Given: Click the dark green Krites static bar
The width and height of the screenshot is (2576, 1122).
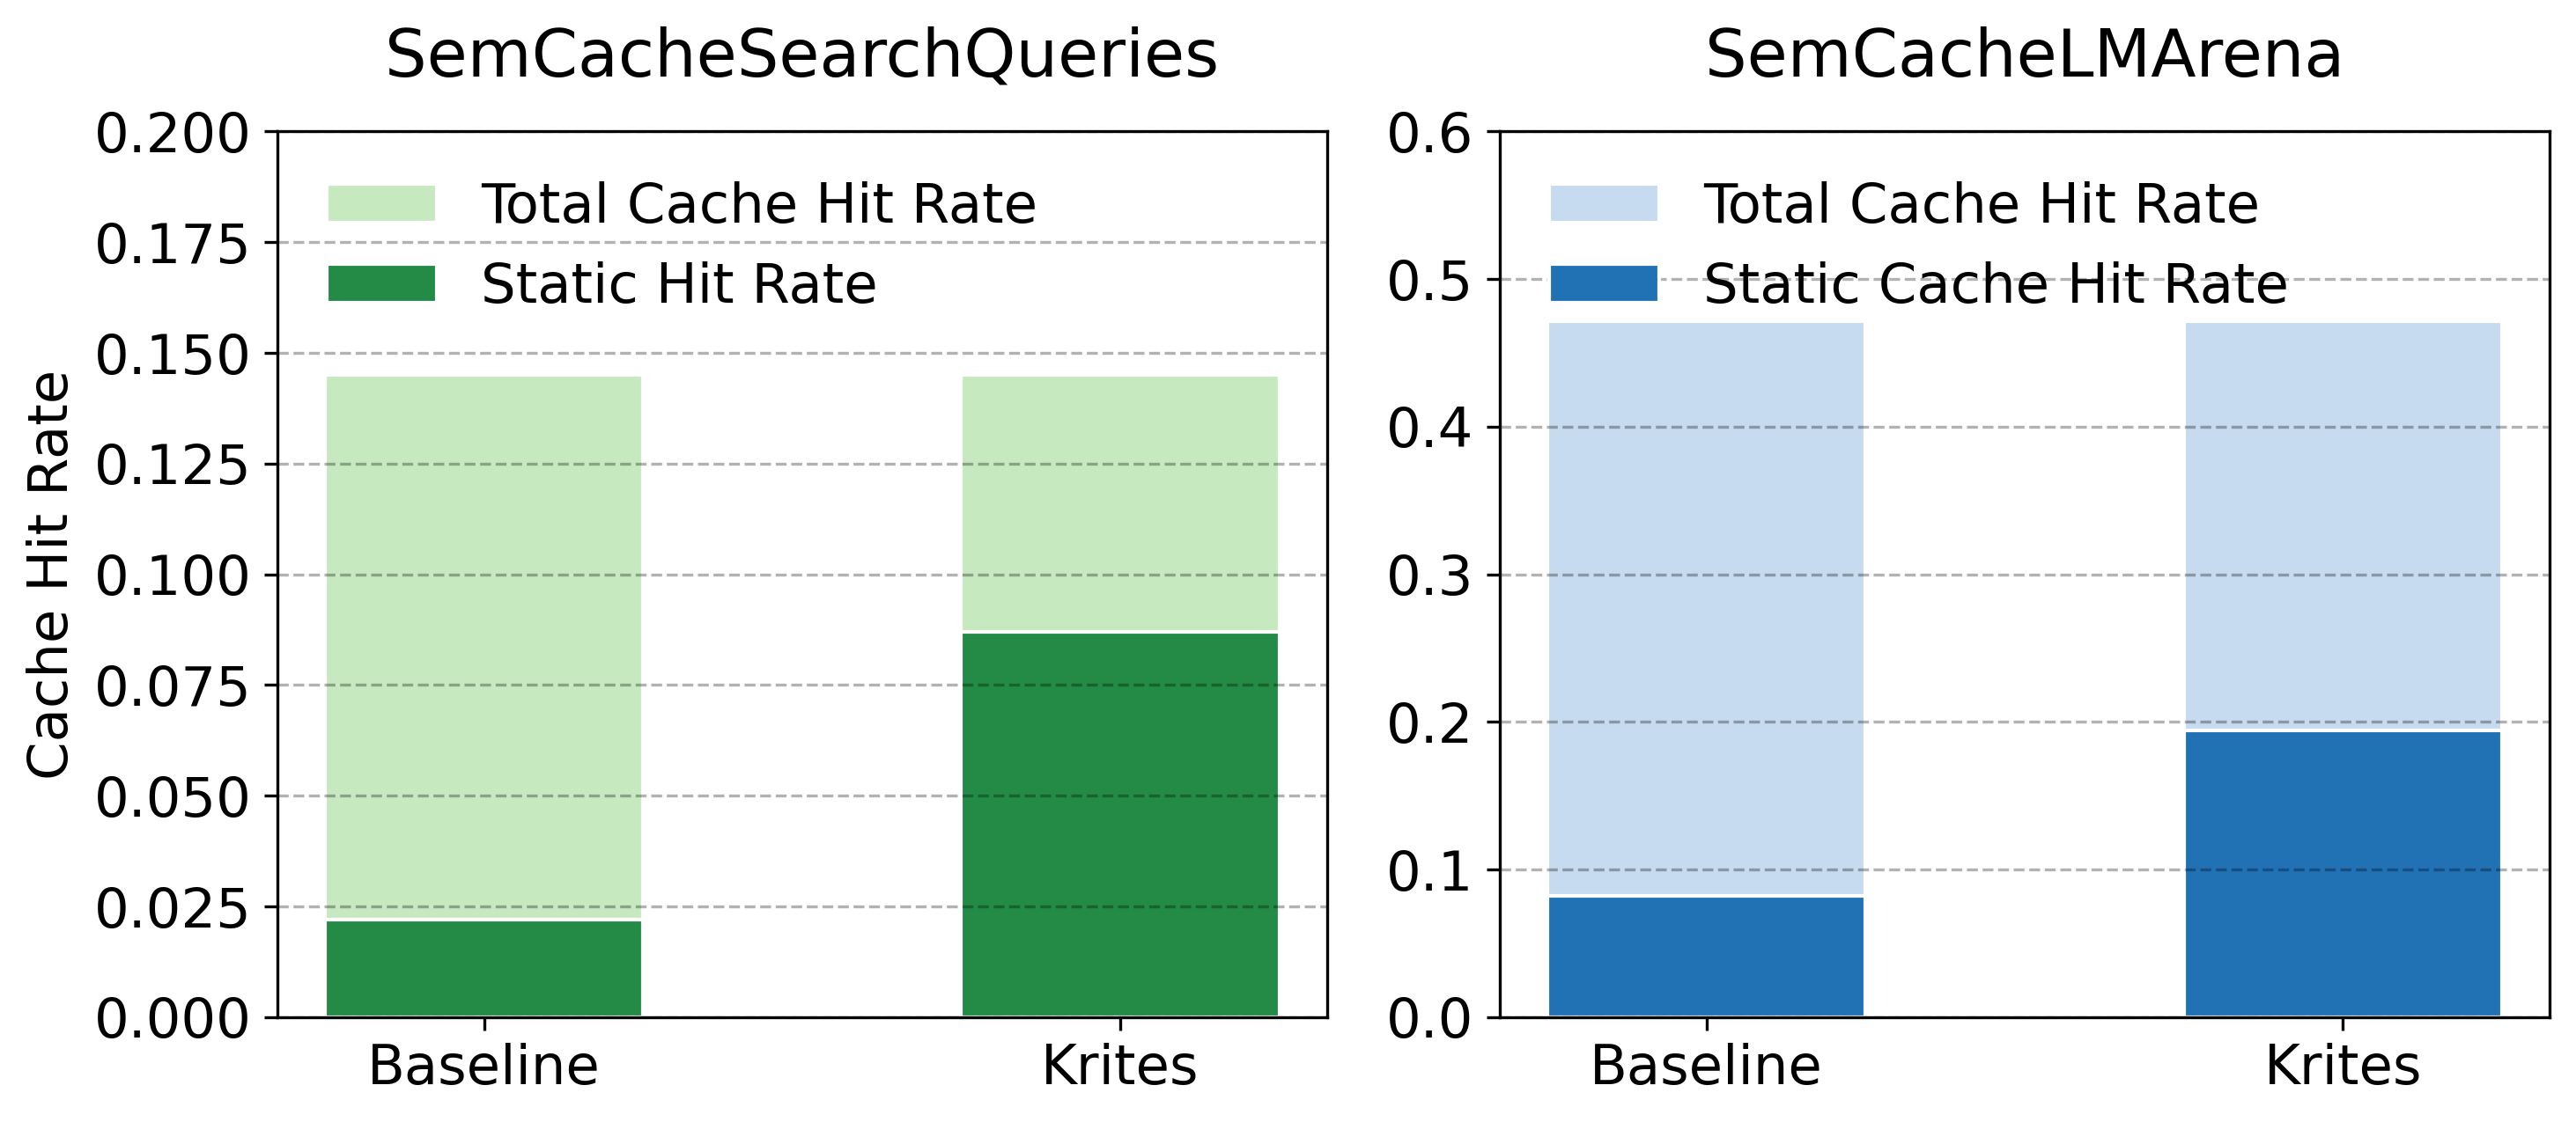Looking at the screenshot, I should click(x=1120, y=824).
